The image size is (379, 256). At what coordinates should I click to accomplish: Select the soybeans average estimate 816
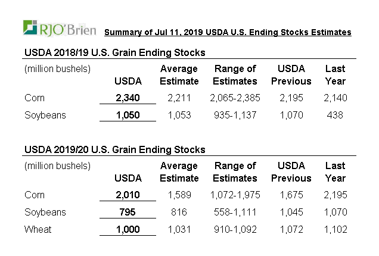(179, 212)
